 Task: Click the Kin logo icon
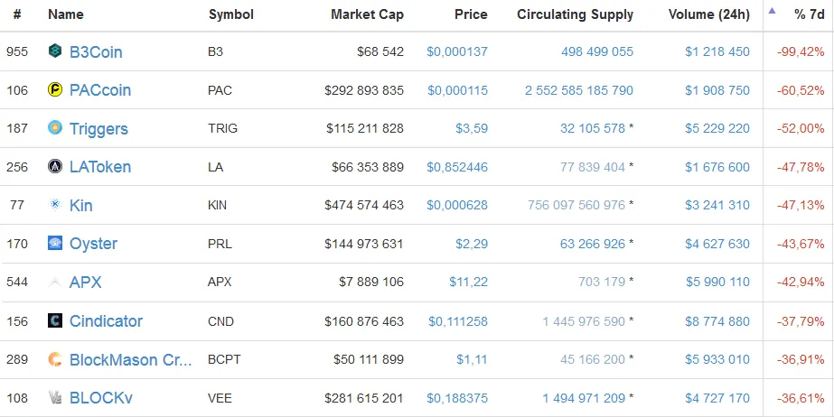(55, 205)
